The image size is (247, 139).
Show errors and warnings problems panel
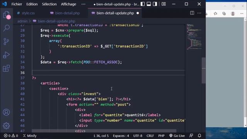pos(11,136)
